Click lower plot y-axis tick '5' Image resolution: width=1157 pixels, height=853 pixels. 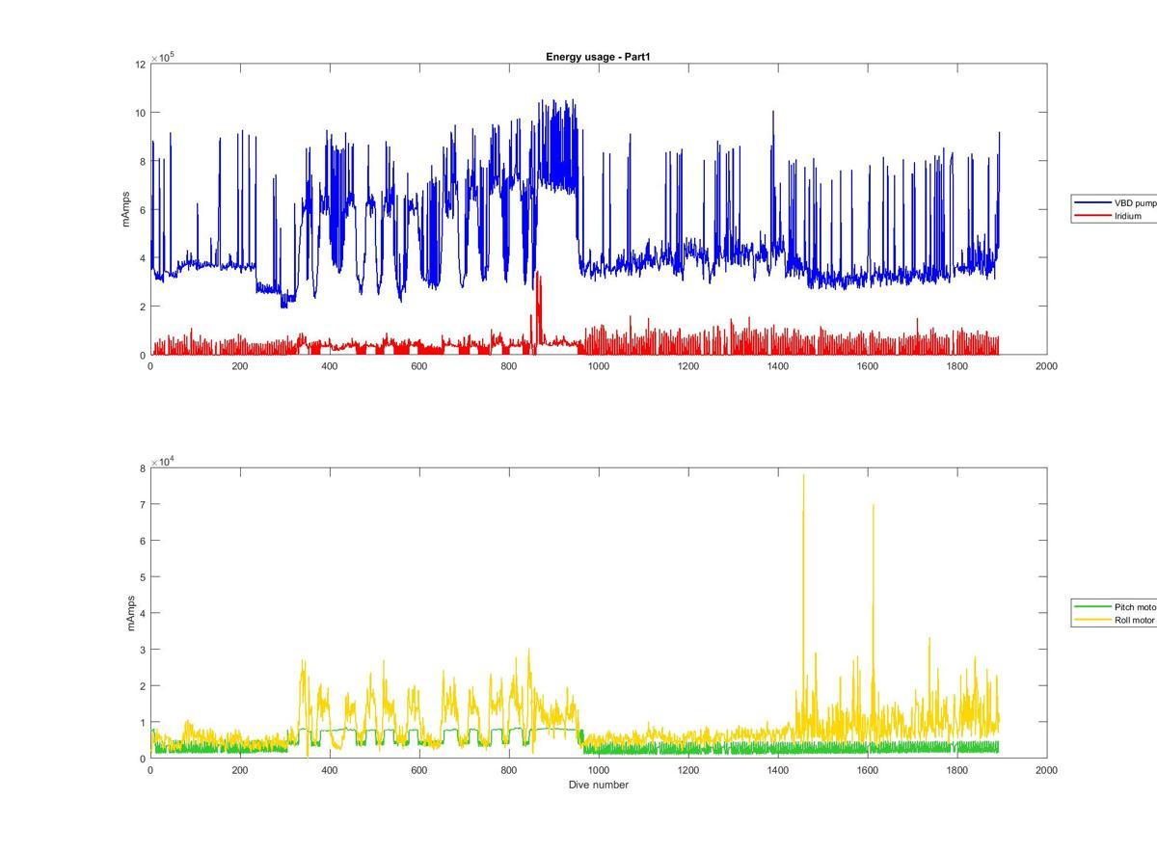pyautogui.click(x=143, y=577)
